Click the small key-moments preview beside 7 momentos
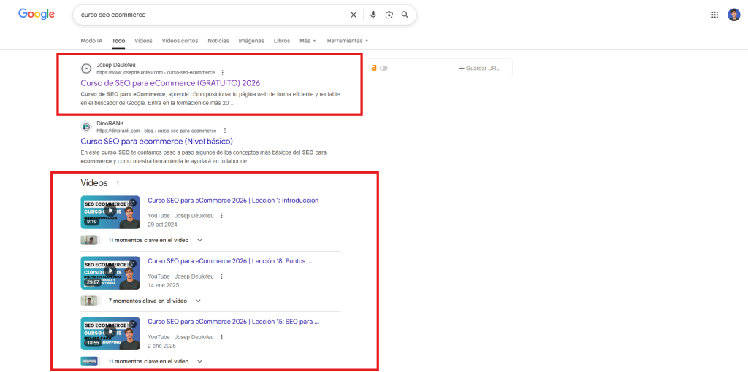Image resolution: width=748 pixels, height=372 pixels. coord(90,301)
